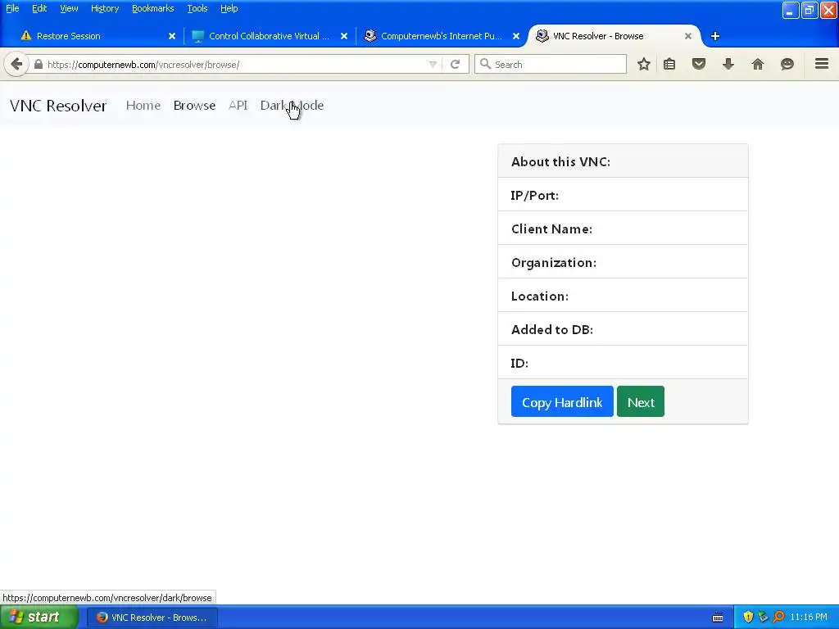Click the 'Added to DB:' label
The image size is (839, 629).
tap(552, 330)
